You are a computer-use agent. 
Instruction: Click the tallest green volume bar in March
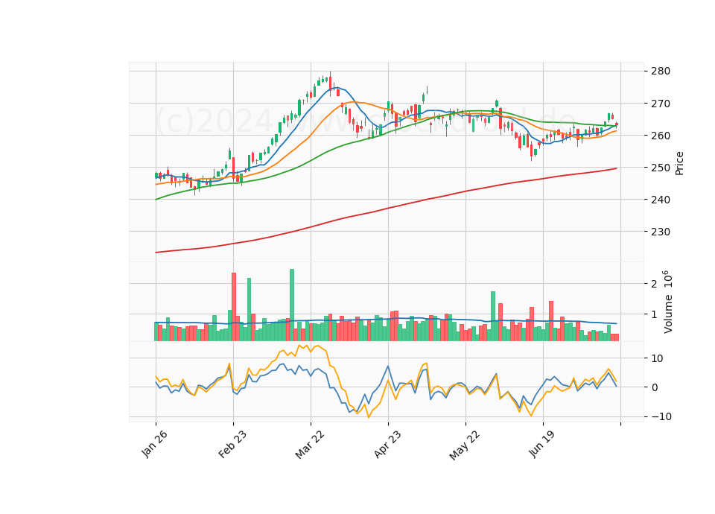click(292, 305)
